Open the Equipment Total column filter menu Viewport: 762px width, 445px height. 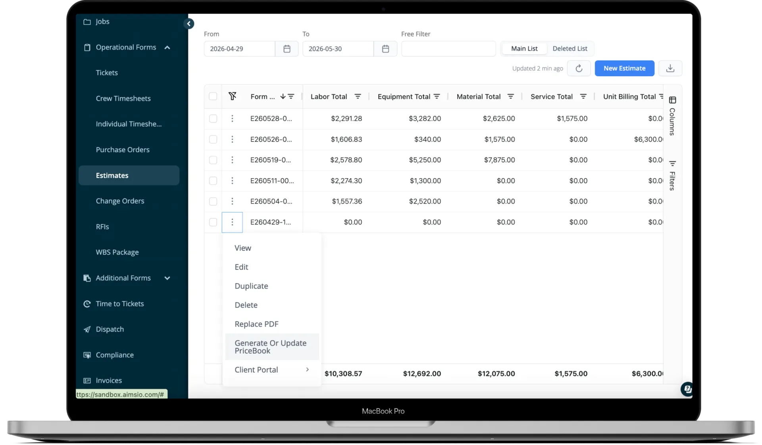[x=437, y=96]
